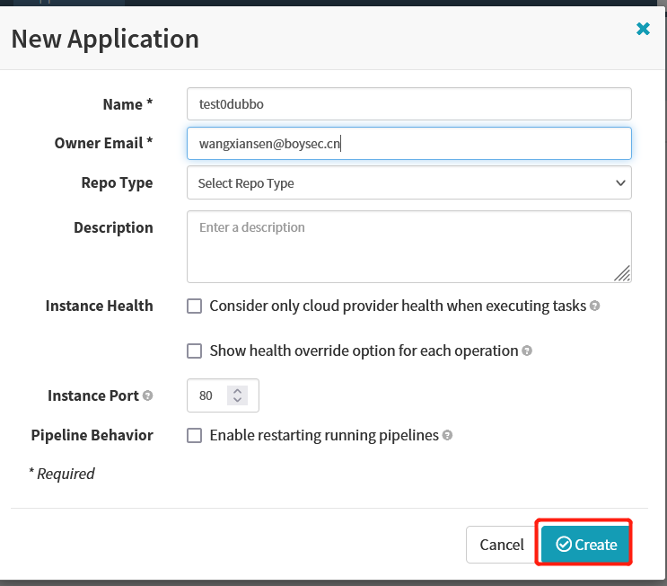Increase Instance Port with up arrow
Viewport: 667px width, 586px height.
point(237,391)
